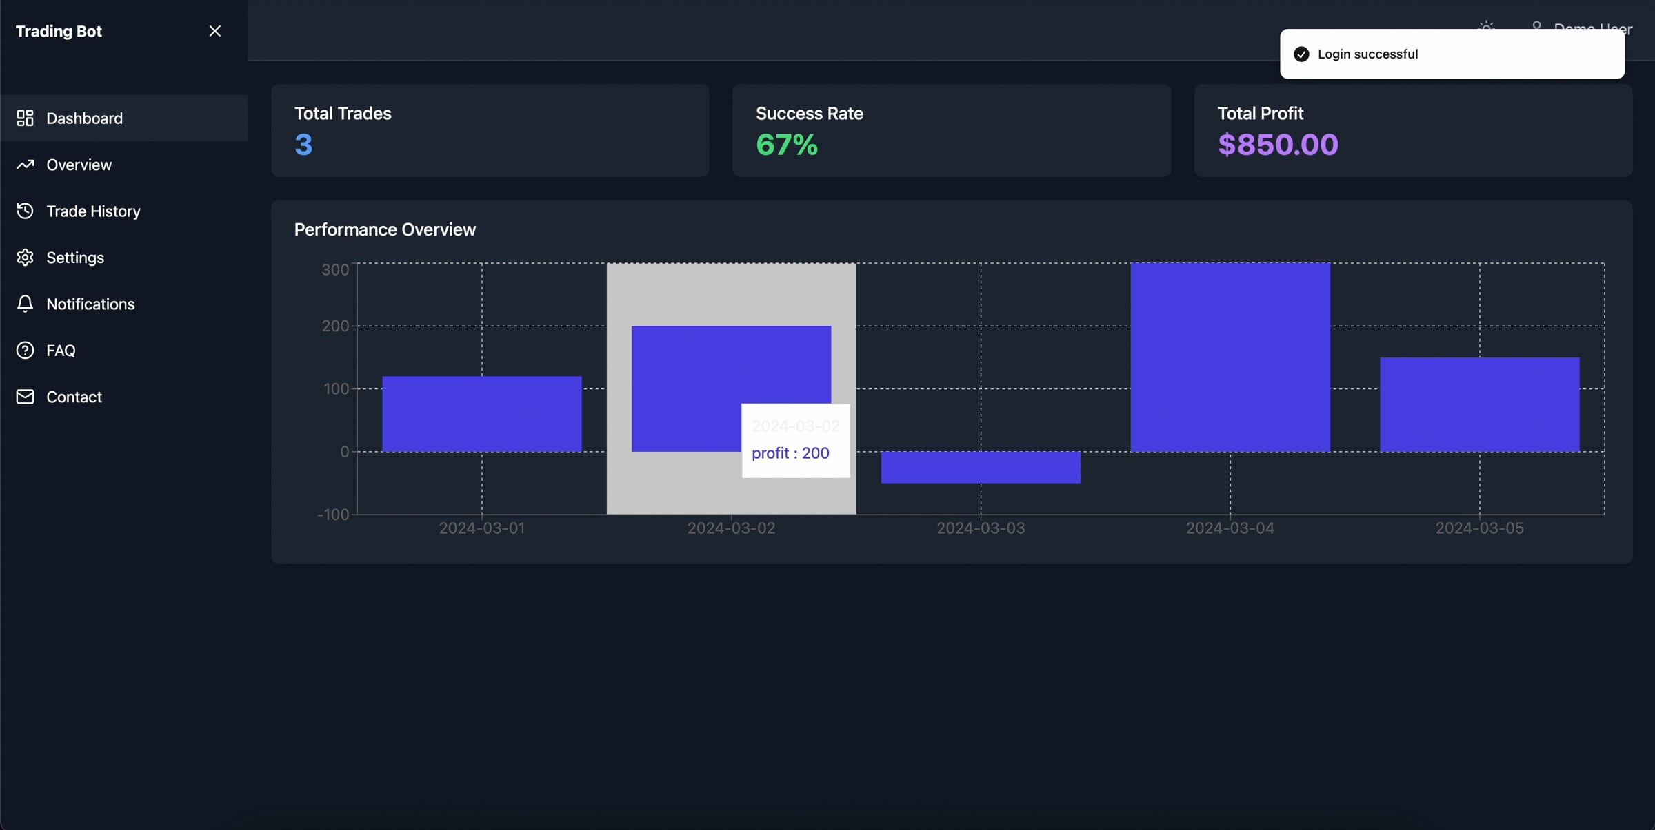
Task: Open FAQ via the question mark icon
Action: click(25, 350)
